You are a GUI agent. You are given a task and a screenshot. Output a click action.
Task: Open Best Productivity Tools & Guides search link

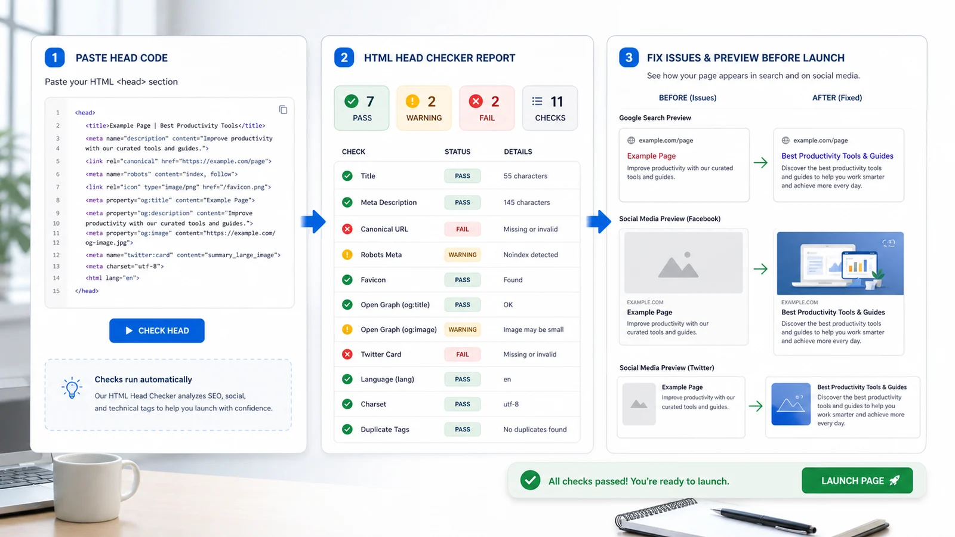pos(837,156)
